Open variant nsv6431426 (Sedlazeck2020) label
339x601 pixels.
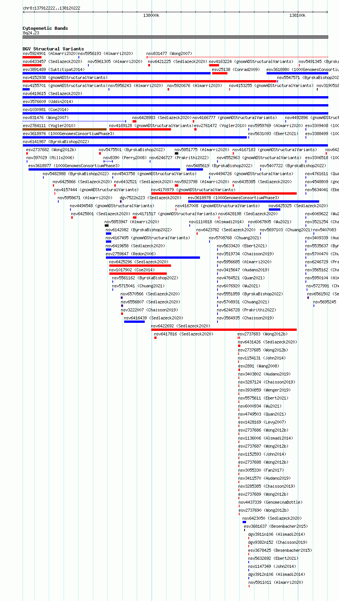(x=267, y=342)
